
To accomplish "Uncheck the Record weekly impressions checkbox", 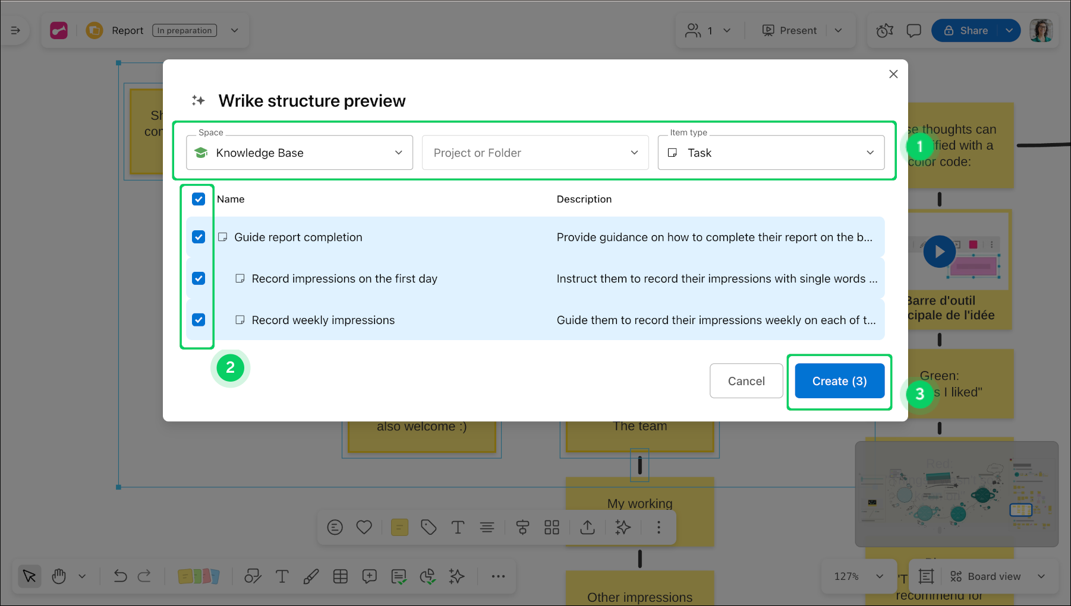I will pyautogui.click(x=199, y=320).
